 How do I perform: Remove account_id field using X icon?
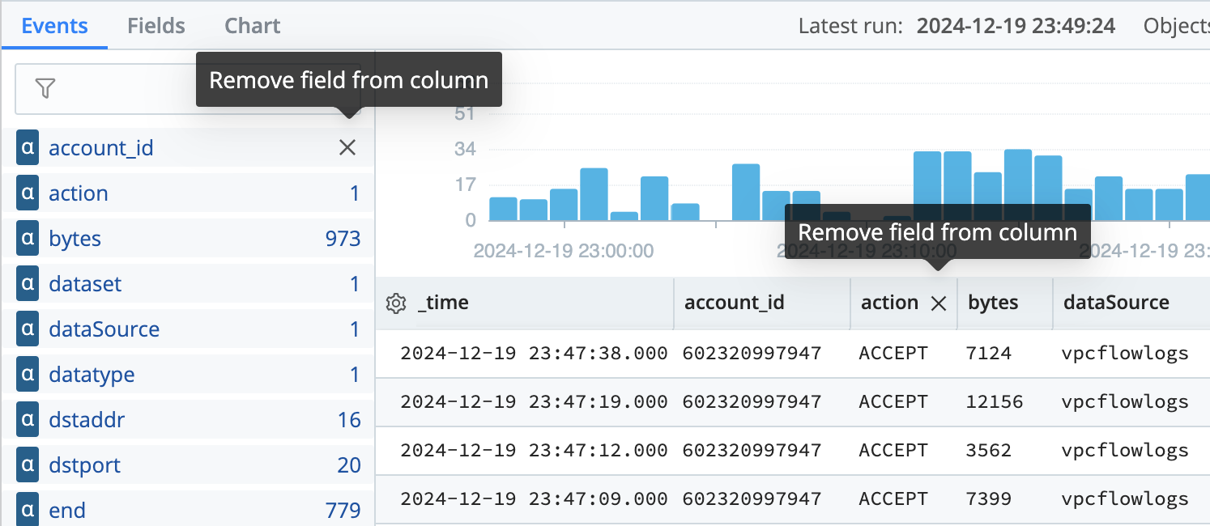click(347, 147)
